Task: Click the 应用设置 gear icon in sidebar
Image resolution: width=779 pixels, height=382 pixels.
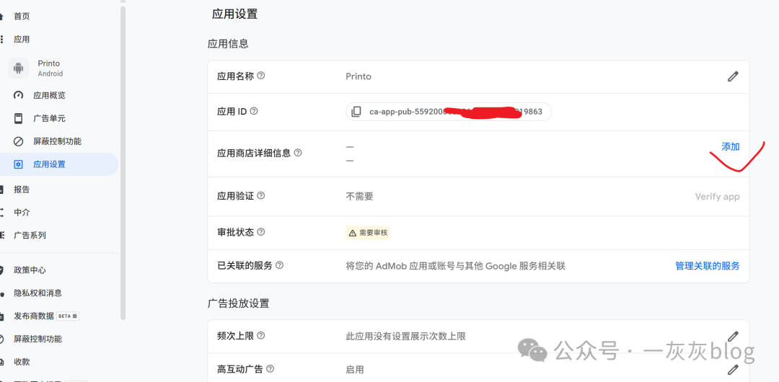Action: [18, 164]
